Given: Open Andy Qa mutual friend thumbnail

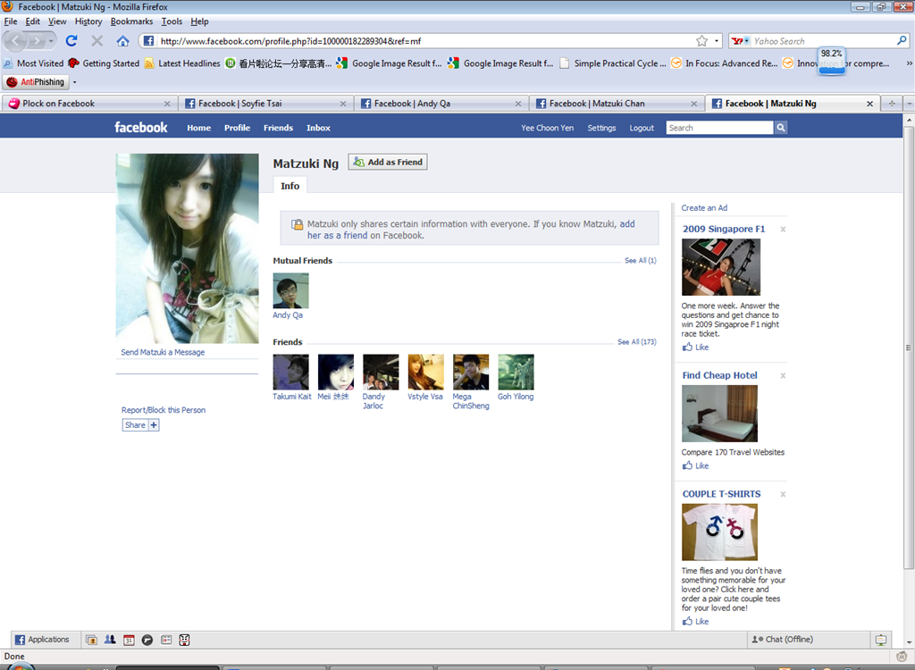Looking at the screenshot, I should [x=290, y=290].
